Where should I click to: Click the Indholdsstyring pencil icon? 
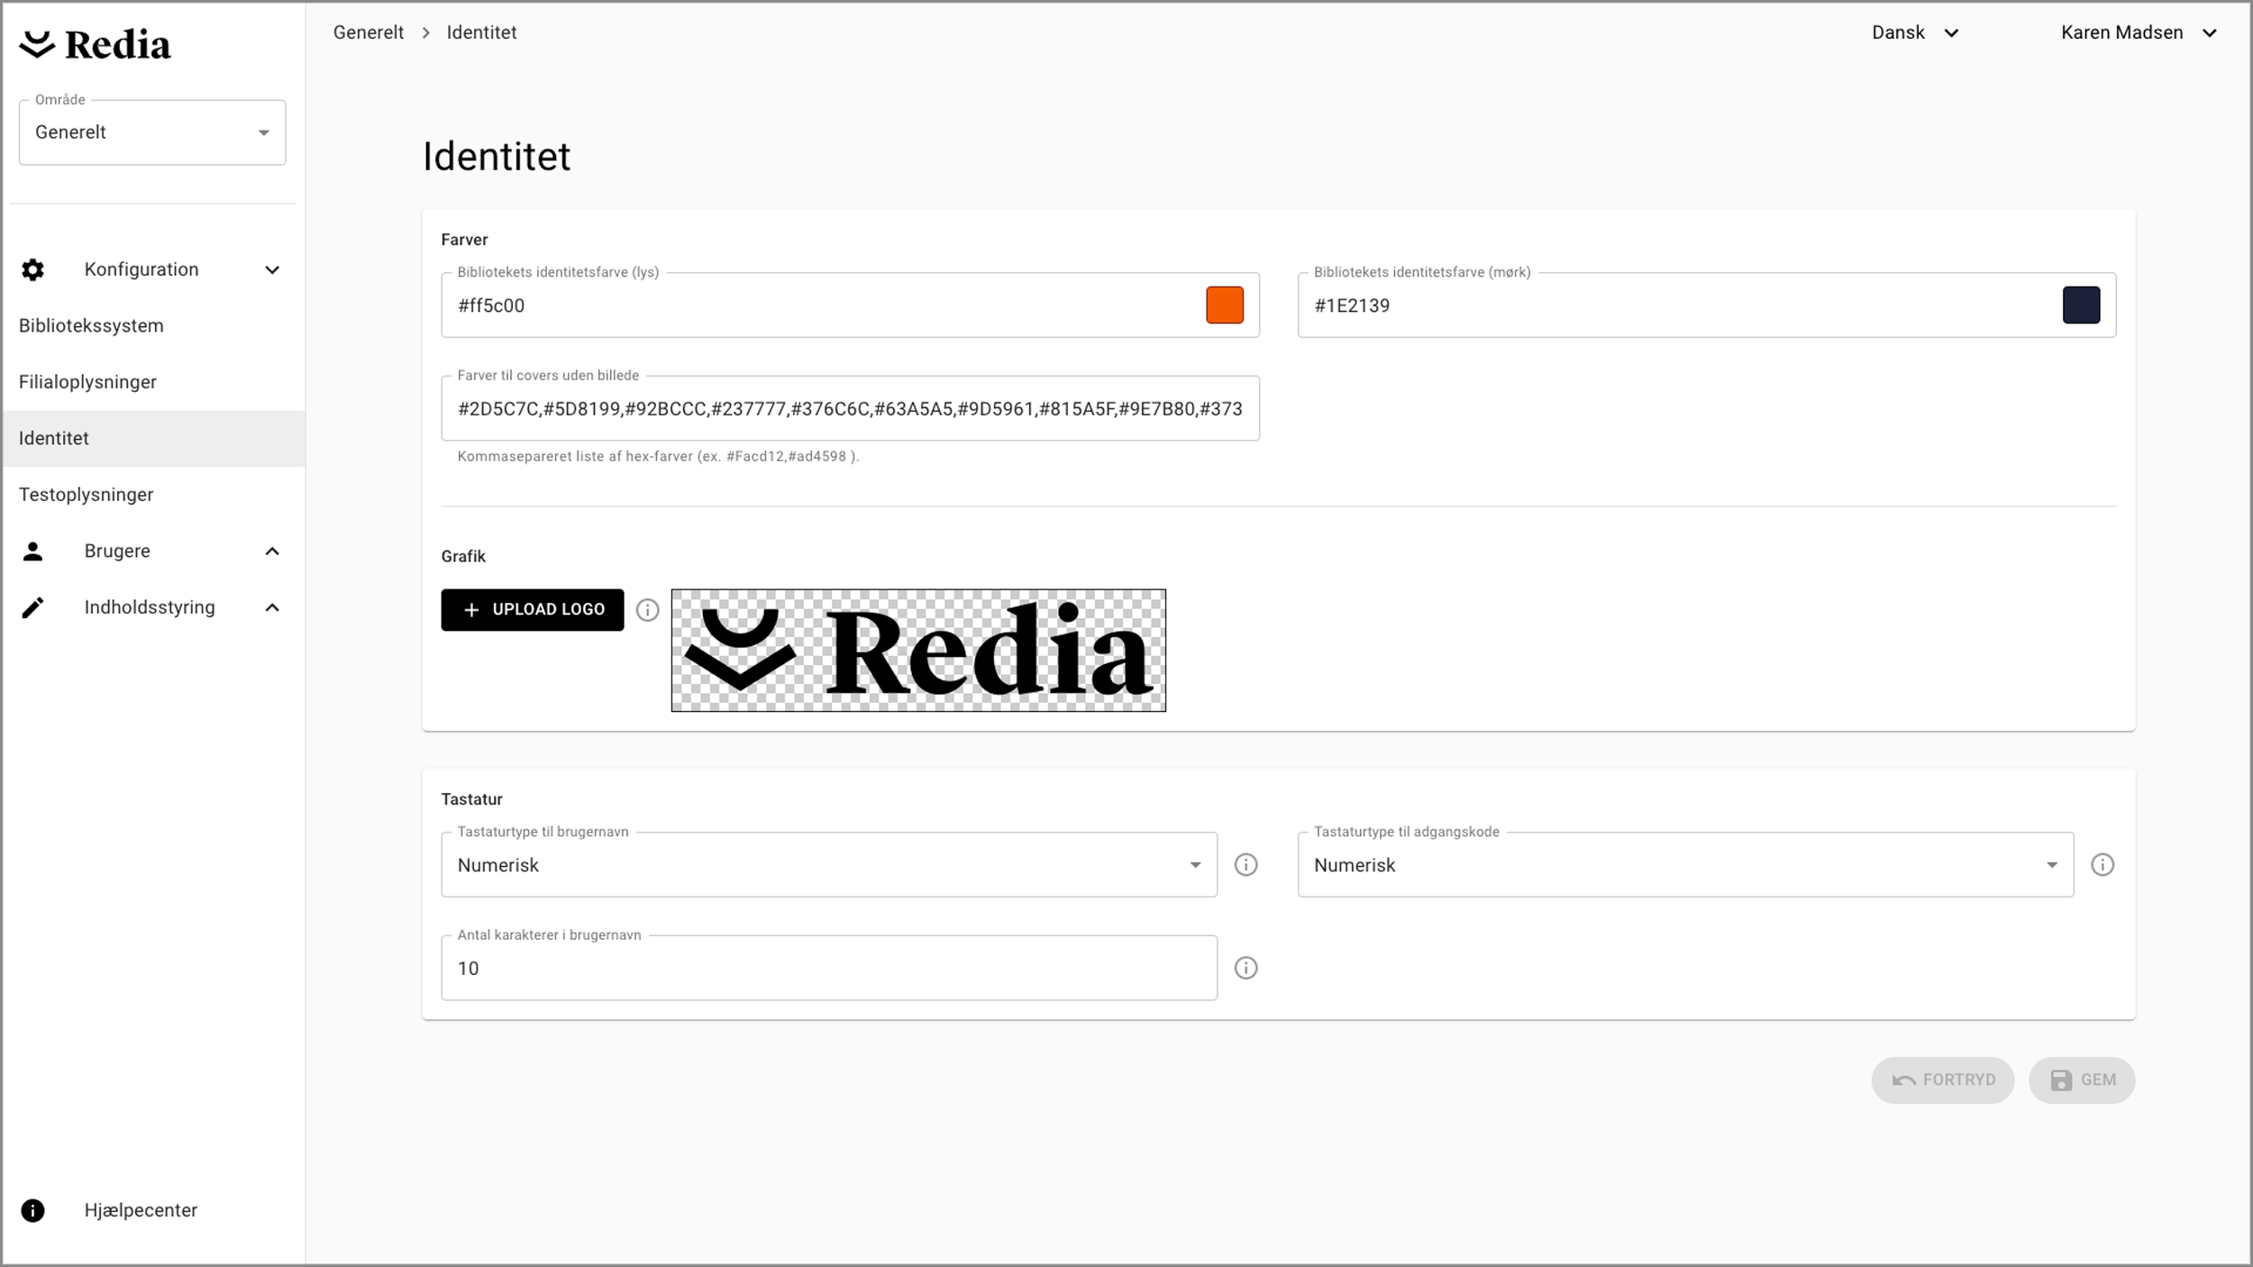click(32, 607)
